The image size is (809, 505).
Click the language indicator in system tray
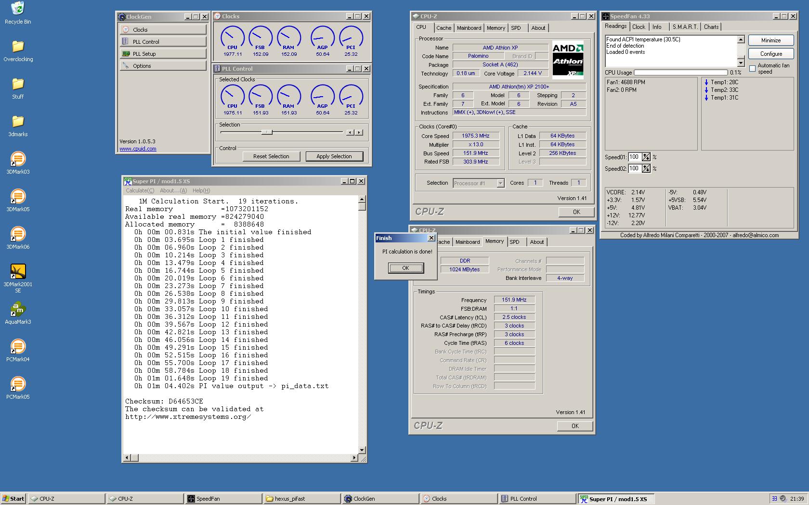coord(774,499)
